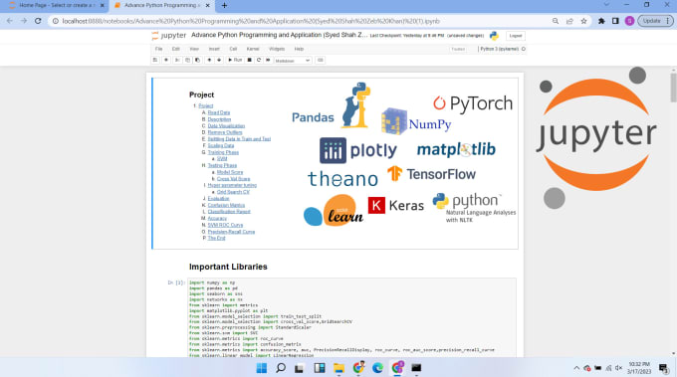Follow the Hyper parameter tuning link

232,185
